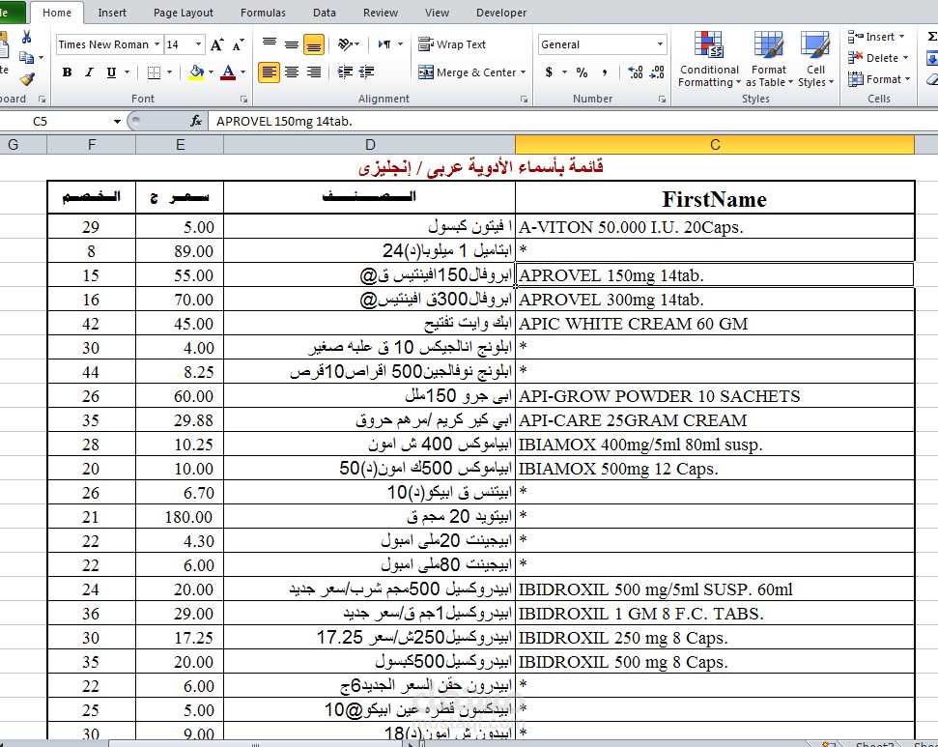Apply yellow fill color bucket
This screenshot has height=747, width=938.
point(196,72)
